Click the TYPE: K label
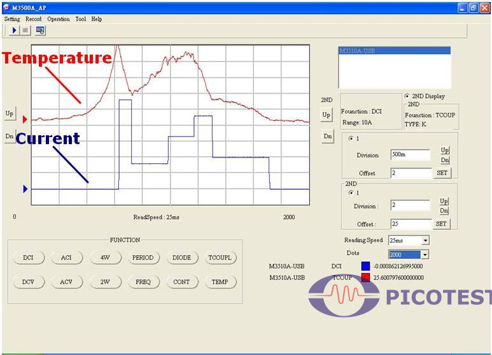This screenshot has height=355, width=492. point(416,124)
